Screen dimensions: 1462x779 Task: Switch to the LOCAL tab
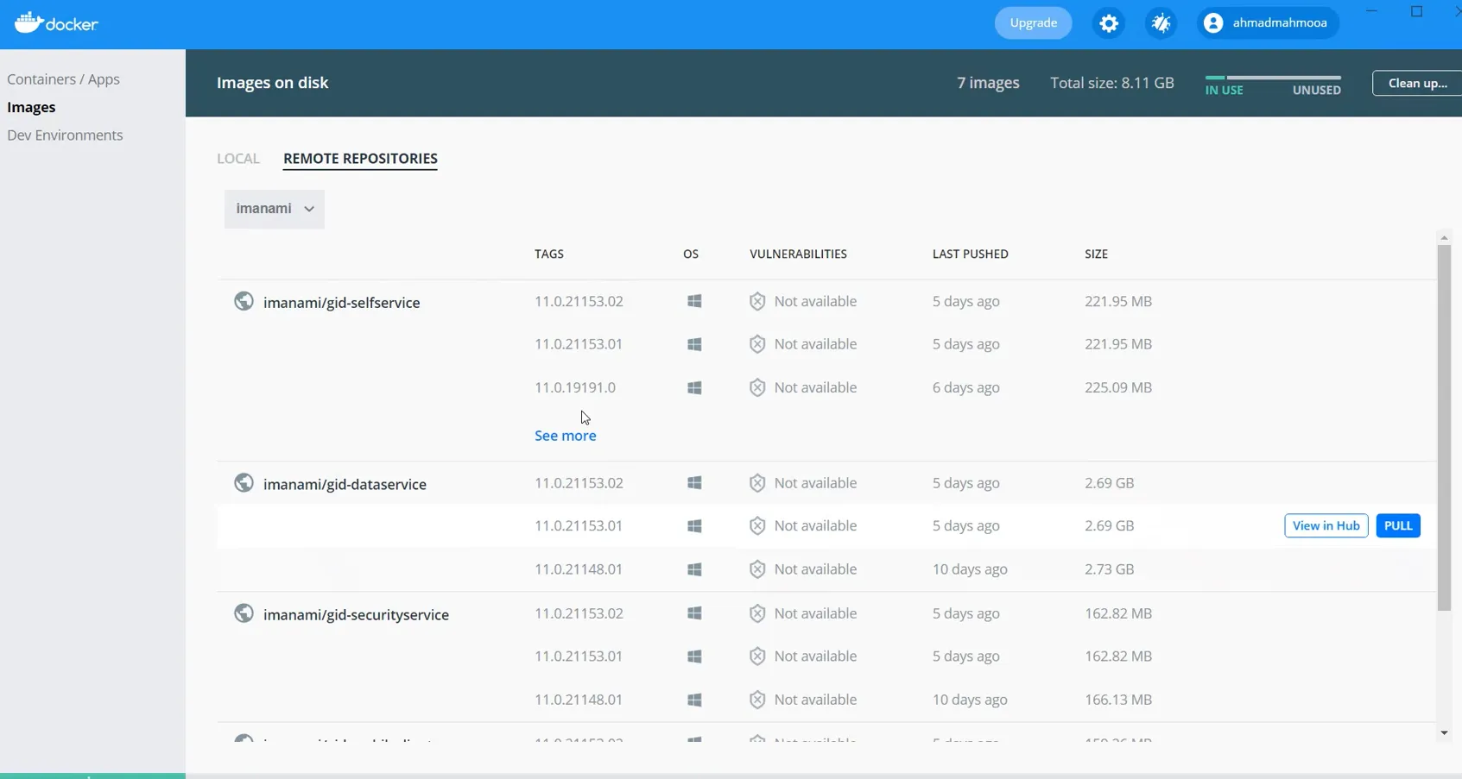tap(238, 159)
